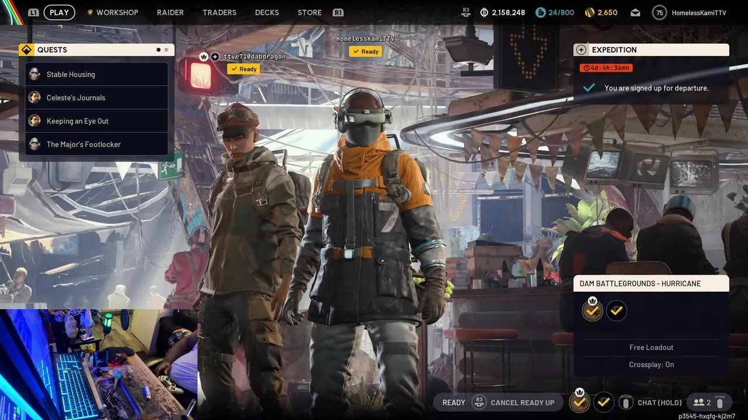Click the leader's ready checkmark in the map panel
Viewport: 748px width, 420px height.
coord(593,311)
